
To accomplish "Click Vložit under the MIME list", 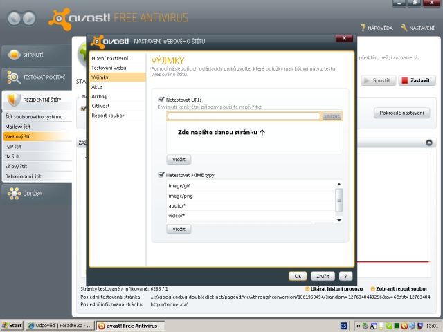I will click(x=179, y=229).
